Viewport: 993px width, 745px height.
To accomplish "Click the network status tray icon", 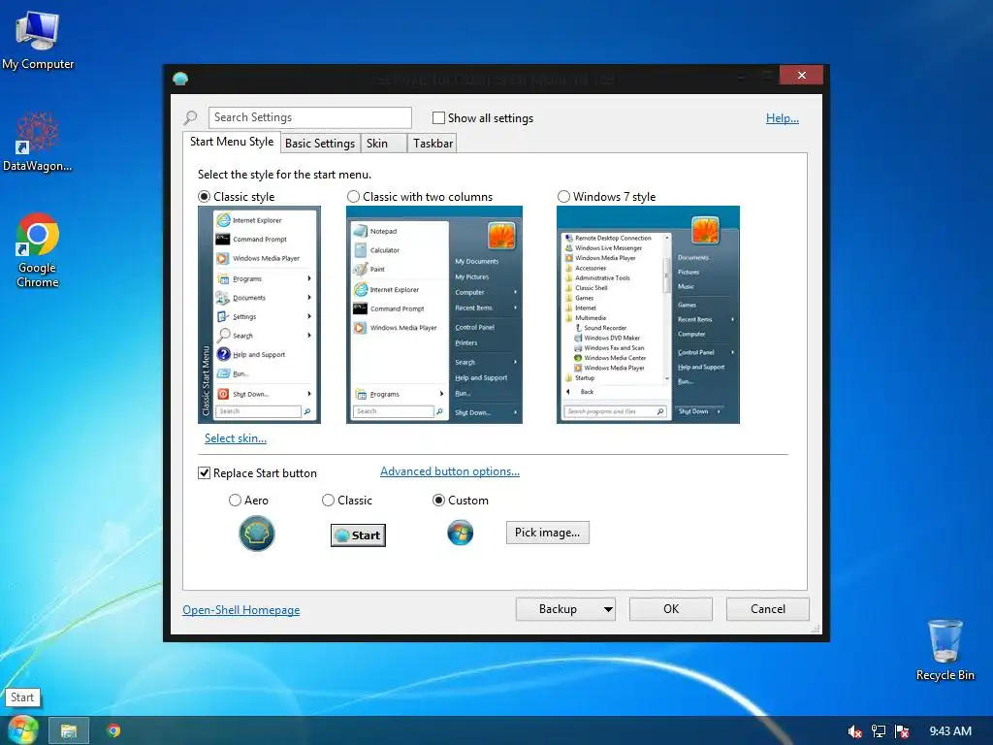I will pos(879,731).
